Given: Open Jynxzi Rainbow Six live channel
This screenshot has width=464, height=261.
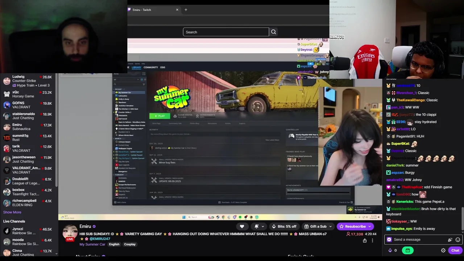Looking at the screenshot, I should click(x=28, y=231).
